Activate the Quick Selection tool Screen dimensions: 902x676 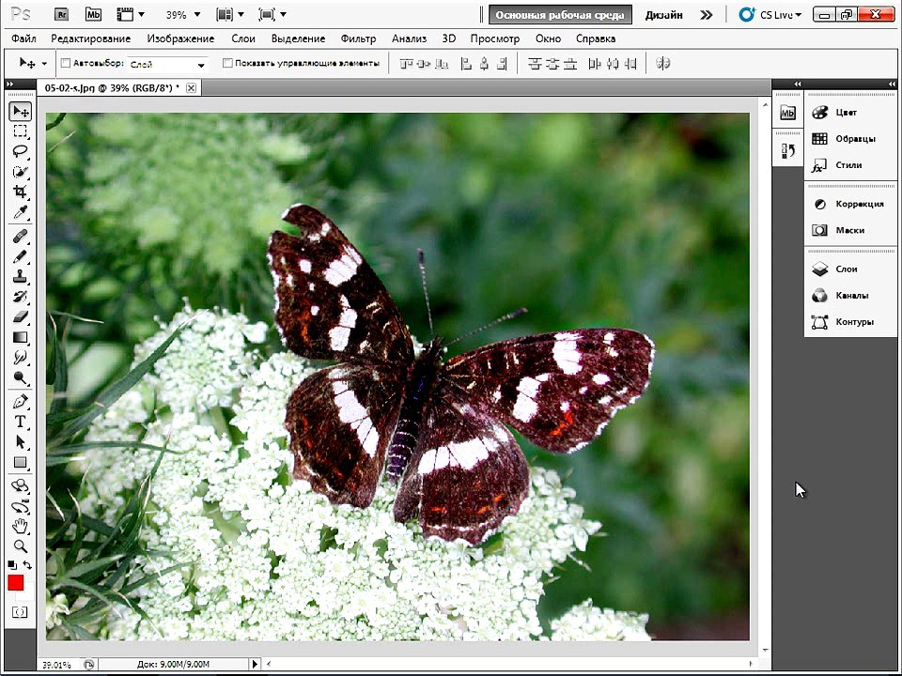pos(20,171)
